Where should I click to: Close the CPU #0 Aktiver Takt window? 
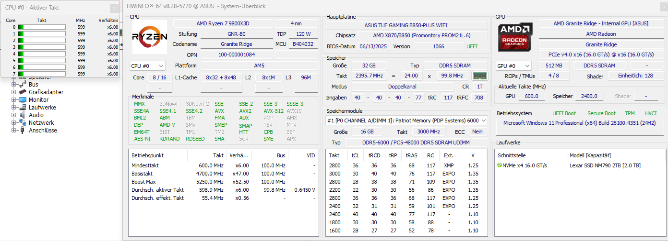pos(114,8)
